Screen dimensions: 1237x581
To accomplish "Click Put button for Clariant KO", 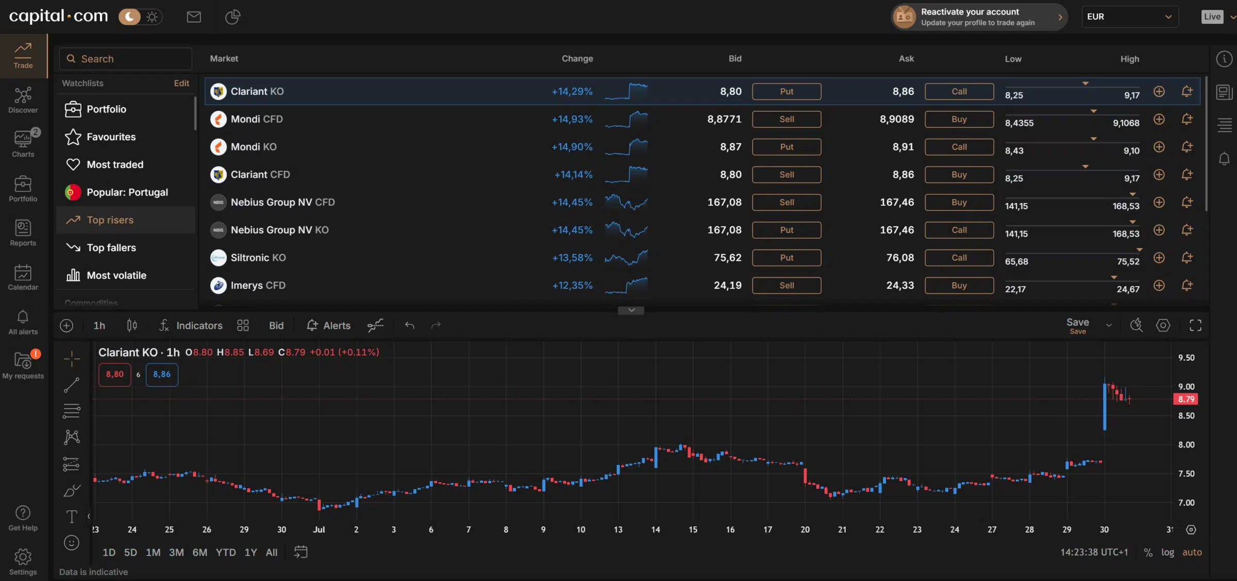I will click(787, 91).
